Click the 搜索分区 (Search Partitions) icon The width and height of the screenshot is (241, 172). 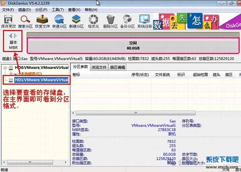pyautogui.click(x=25, y=21)
